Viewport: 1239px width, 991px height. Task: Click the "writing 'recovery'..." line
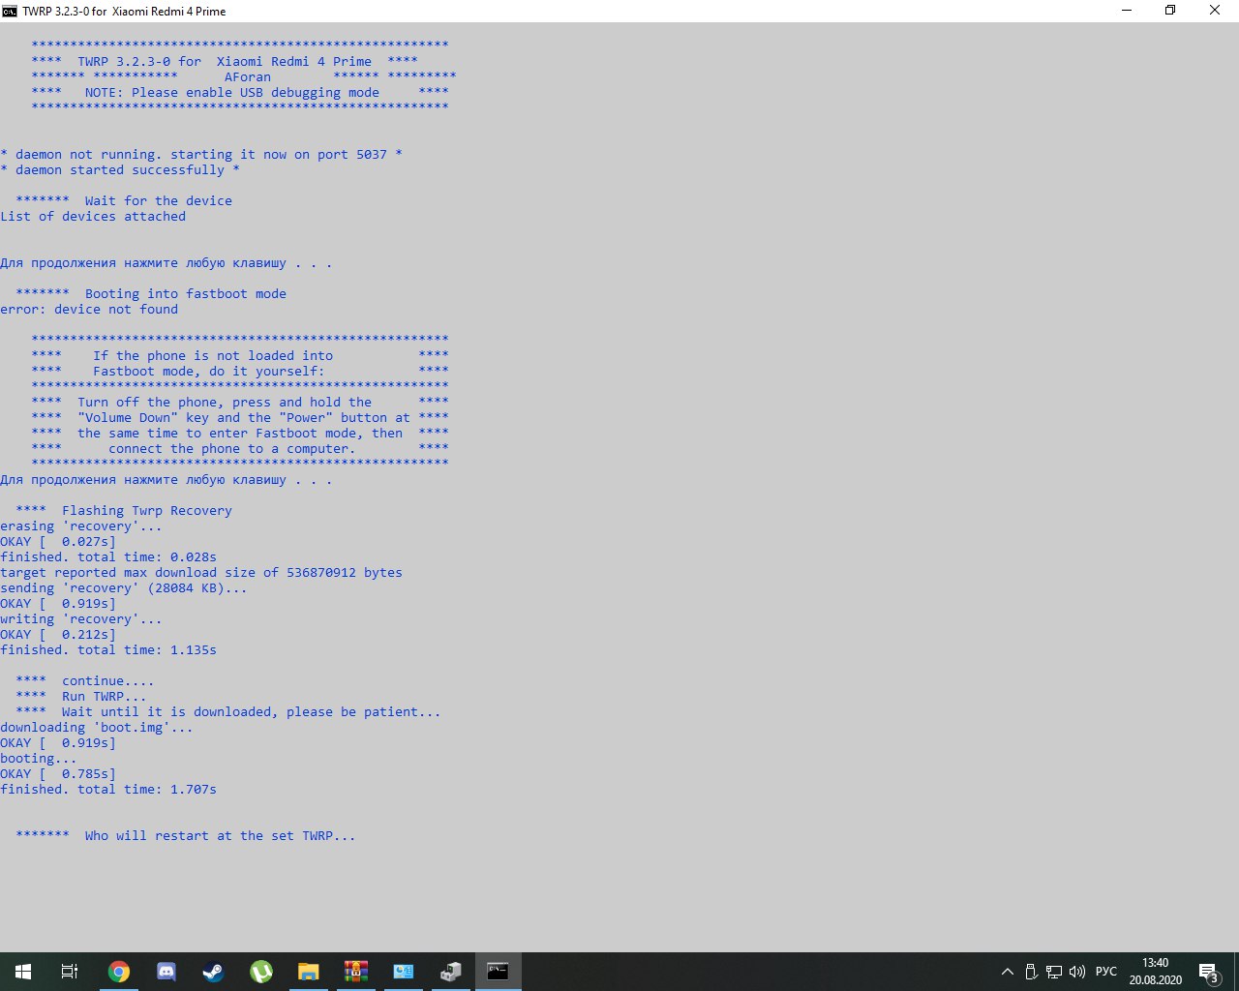(x=81, y=619)
